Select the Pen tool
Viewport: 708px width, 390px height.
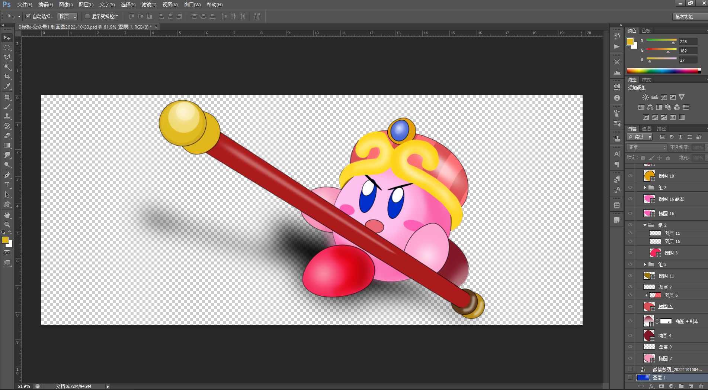pos(7,175)
